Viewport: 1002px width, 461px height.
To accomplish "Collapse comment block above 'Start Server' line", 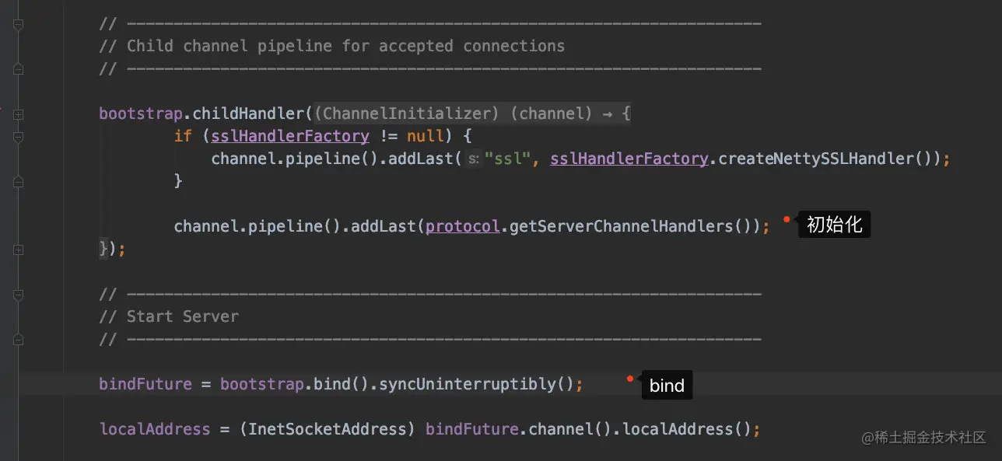I will coord(18,295).
